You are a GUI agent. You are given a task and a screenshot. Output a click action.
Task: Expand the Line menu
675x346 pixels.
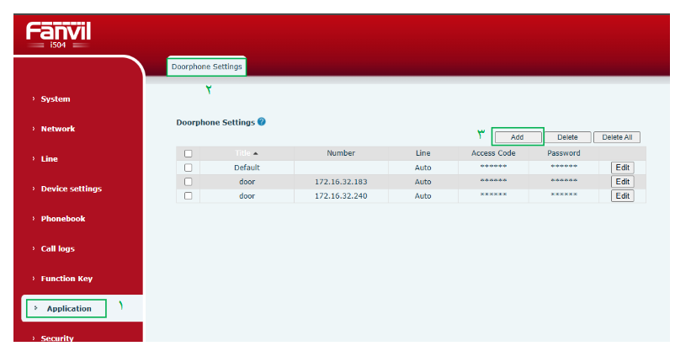(x=49, y=159)
